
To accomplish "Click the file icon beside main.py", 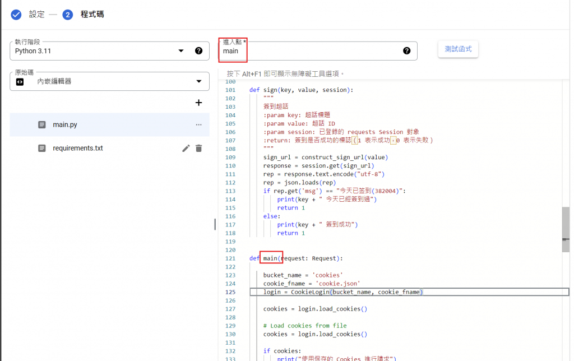I will pos(42,125).
